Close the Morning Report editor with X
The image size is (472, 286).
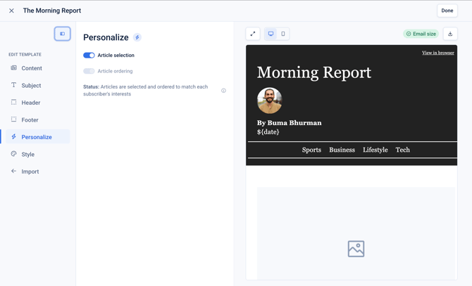[x=11, y=11]
